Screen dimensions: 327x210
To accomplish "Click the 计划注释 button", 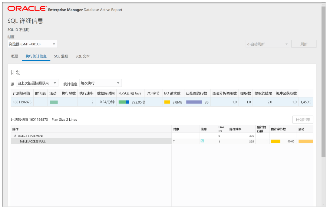I will 302,120.
